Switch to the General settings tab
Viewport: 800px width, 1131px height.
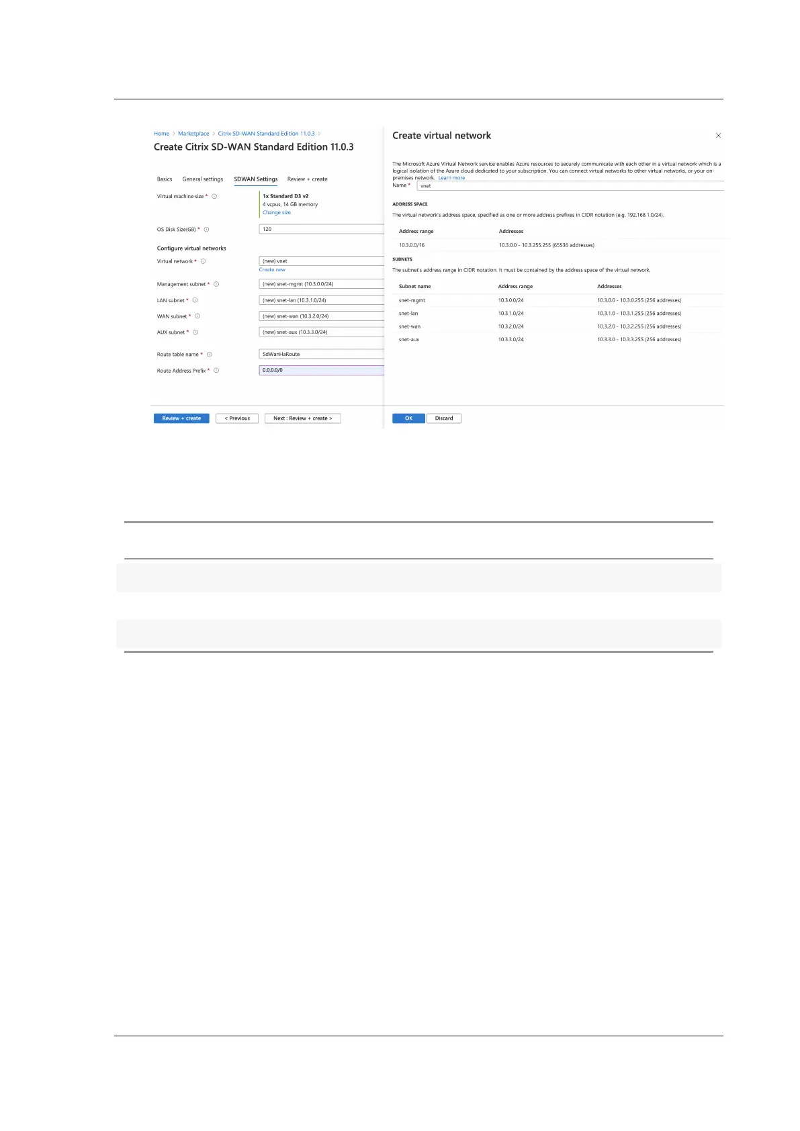coord(202,179)
